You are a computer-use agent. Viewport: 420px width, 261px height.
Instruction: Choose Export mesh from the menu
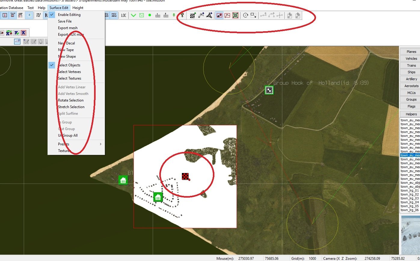(68, 28)
